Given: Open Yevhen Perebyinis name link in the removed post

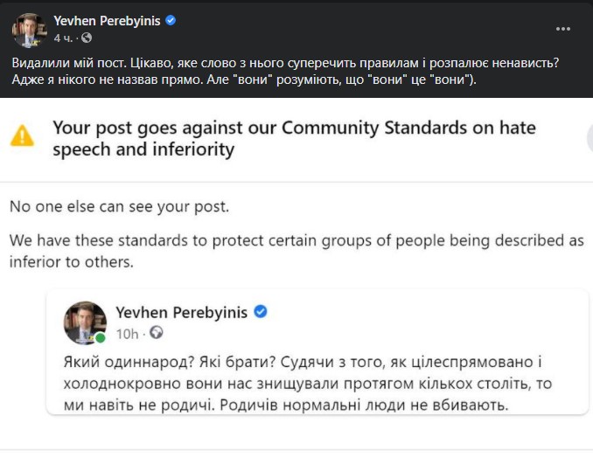Looking at the screenshot, I should [x=182, y=312].
